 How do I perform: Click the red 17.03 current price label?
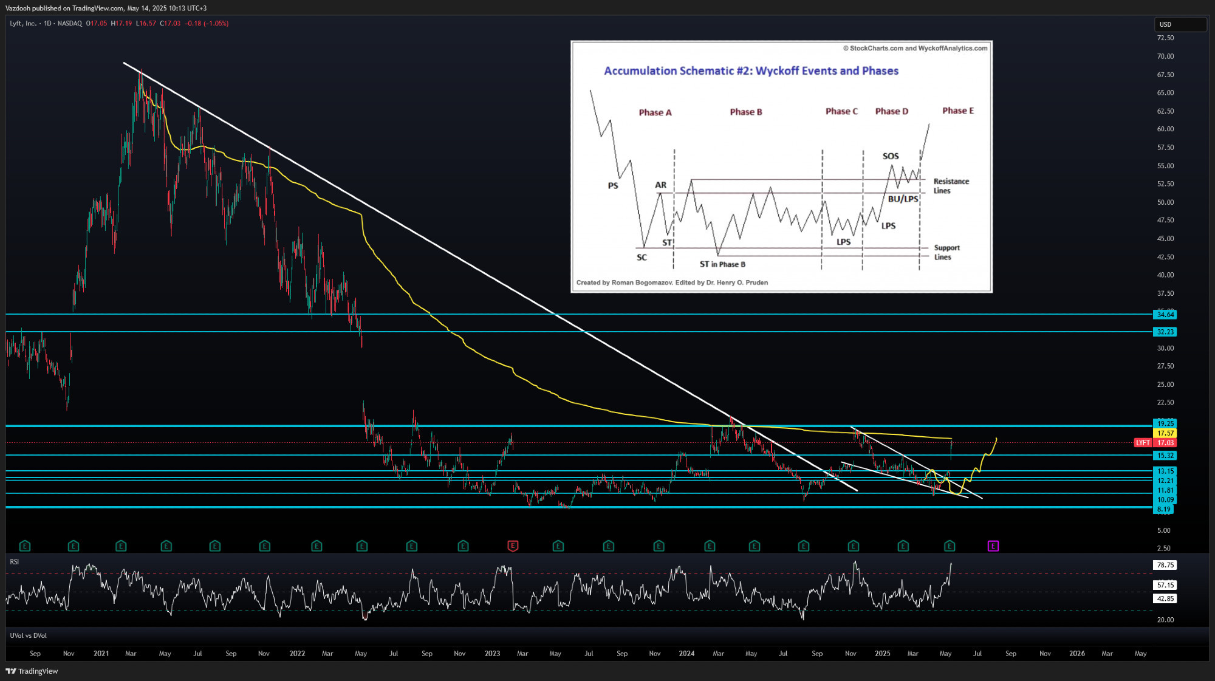pyautogui.click(x=1165, y=443)
